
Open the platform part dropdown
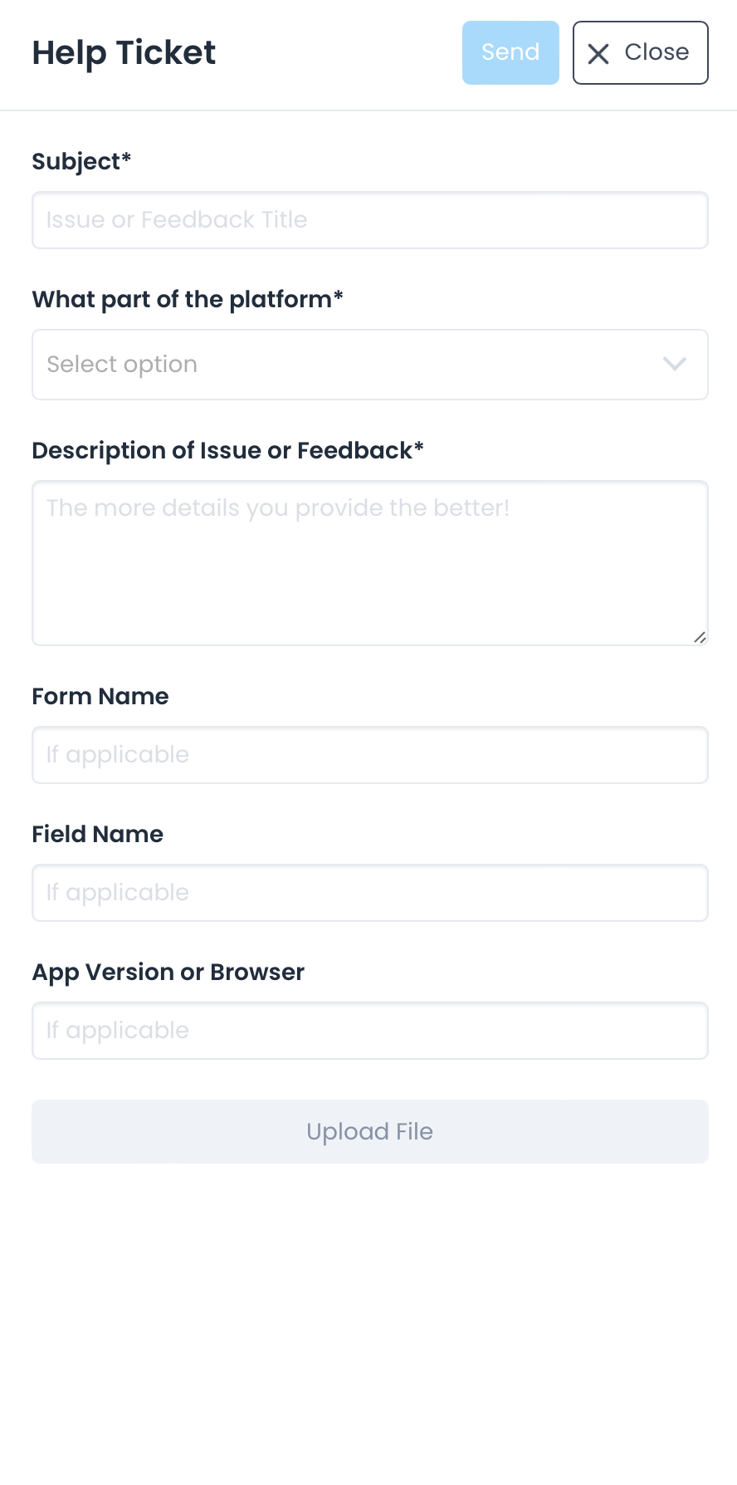(369, 365)
